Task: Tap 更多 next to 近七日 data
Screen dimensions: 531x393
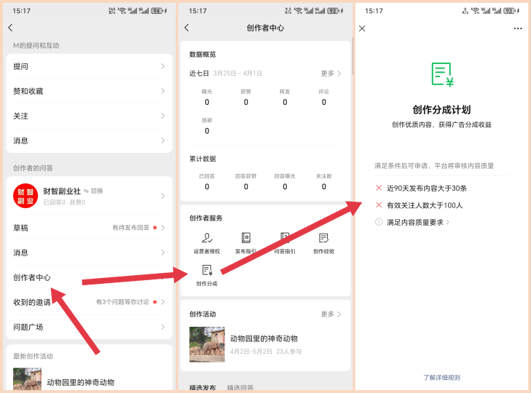Action: click(331, 73)
